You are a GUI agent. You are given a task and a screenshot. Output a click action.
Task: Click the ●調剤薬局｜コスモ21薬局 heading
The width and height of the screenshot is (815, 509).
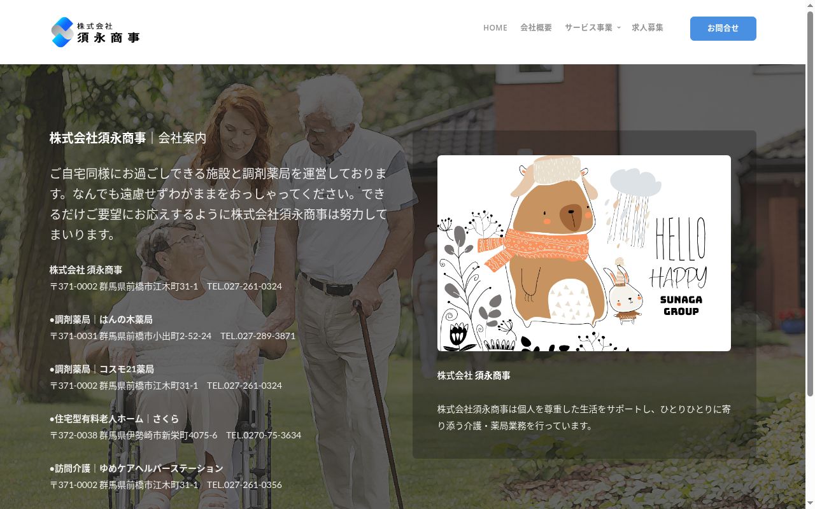(x=102, y=369)
